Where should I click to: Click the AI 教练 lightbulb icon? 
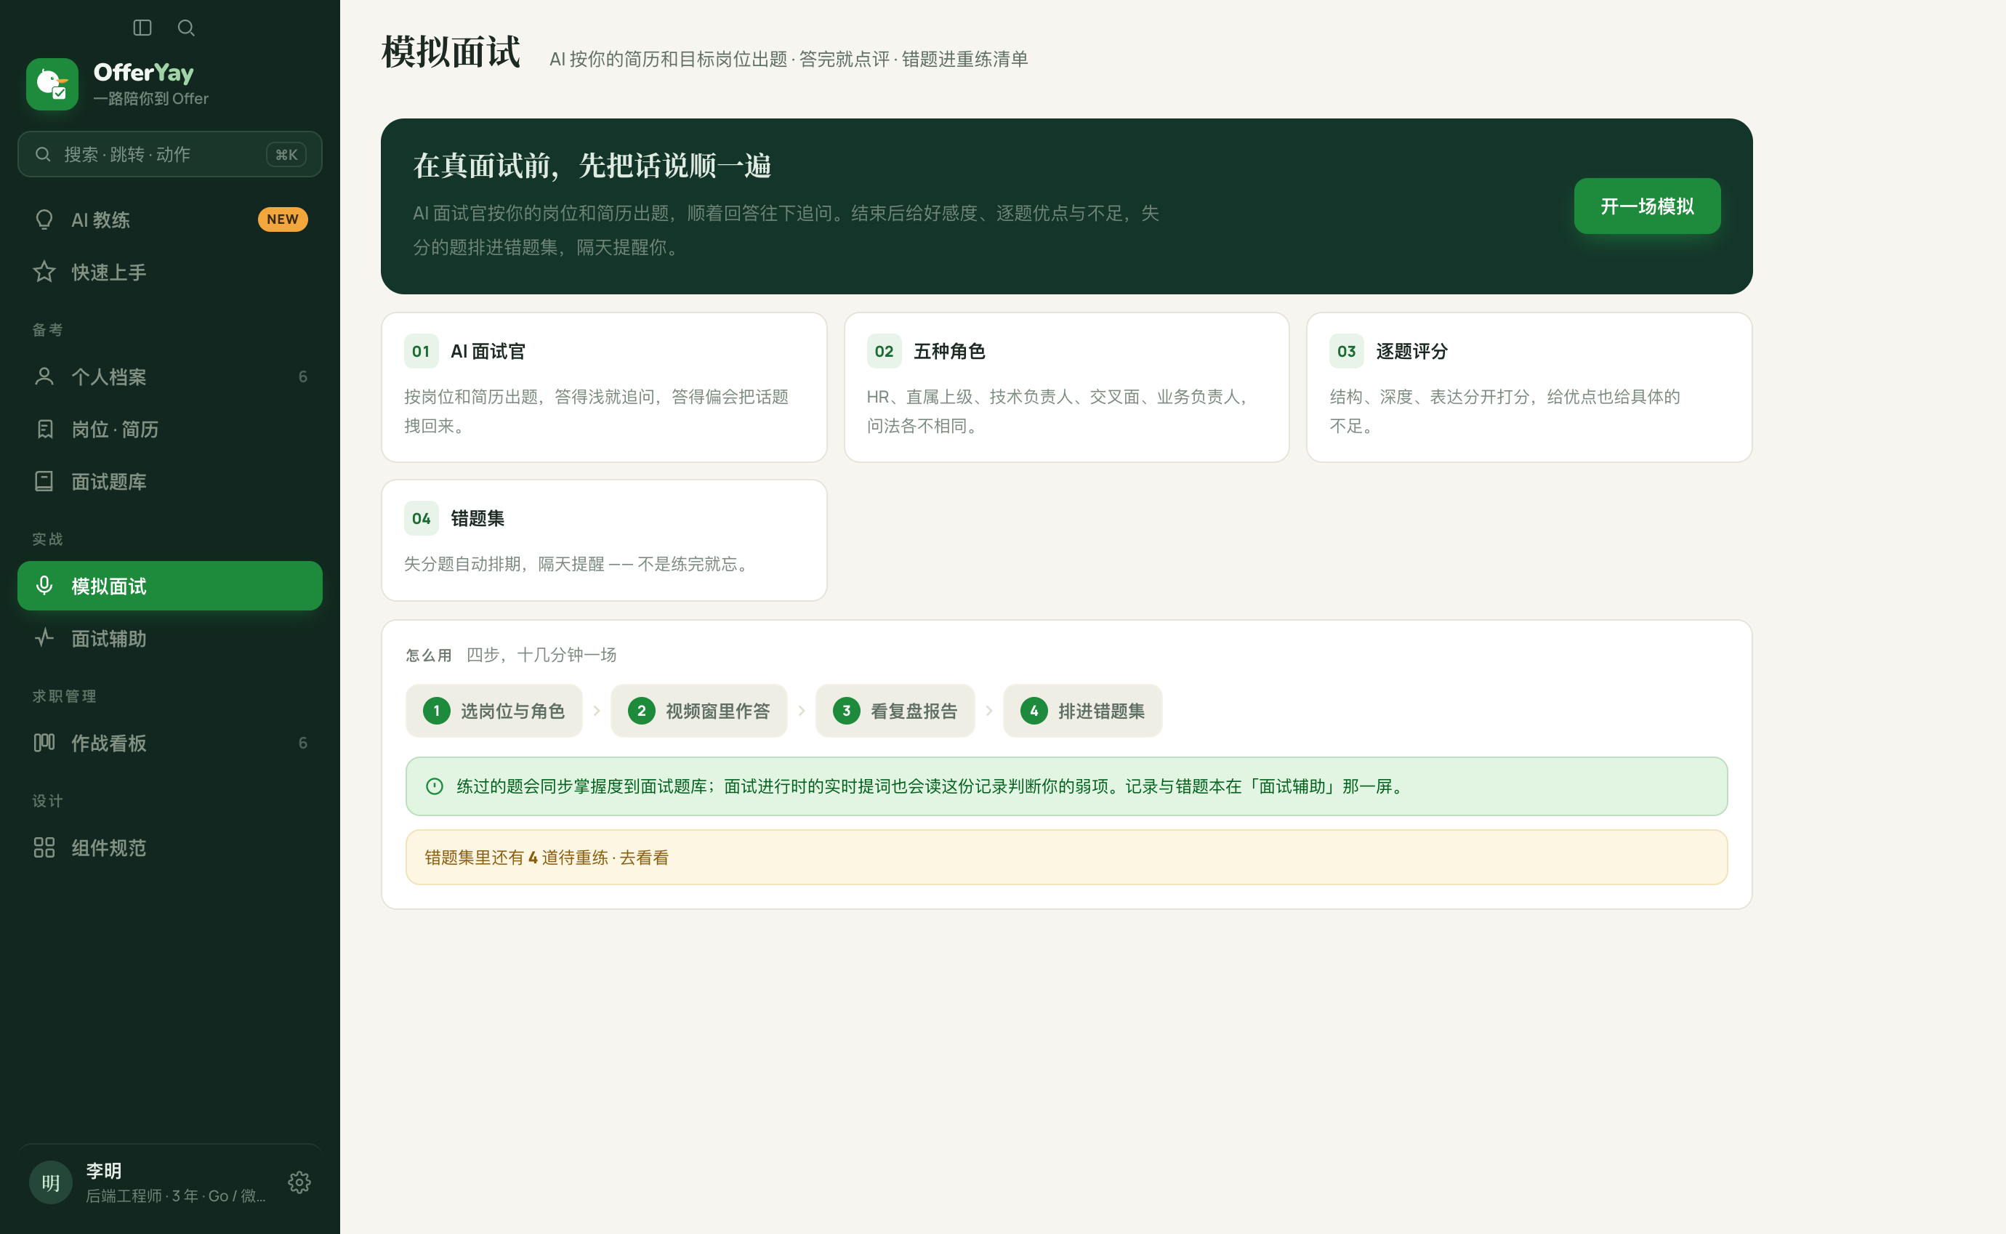(x=44, y=219)
